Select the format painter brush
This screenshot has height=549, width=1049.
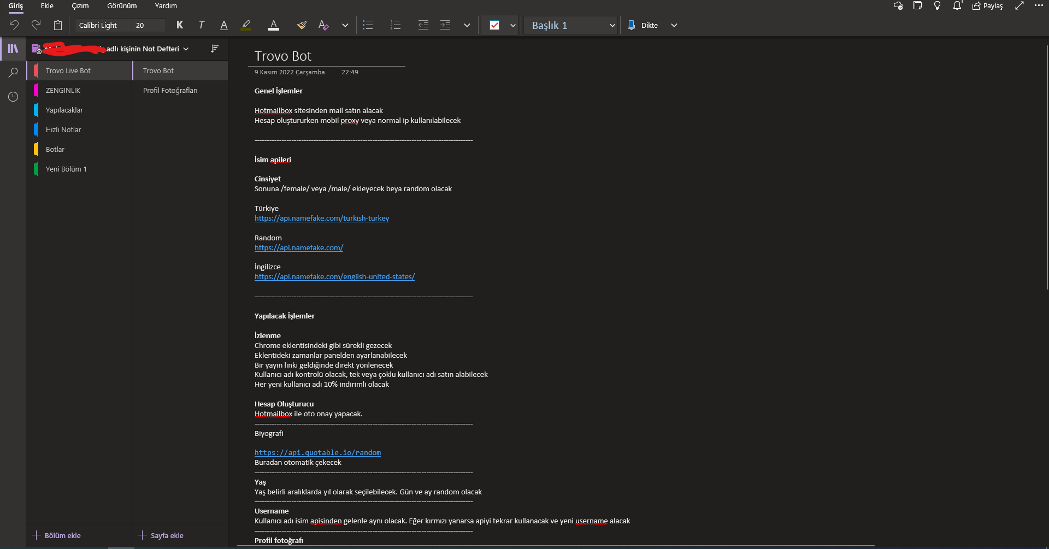click(x=302, y=25)
